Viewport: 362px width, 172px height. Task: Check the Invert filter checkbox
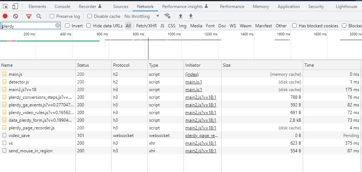(x=67, y=26)
